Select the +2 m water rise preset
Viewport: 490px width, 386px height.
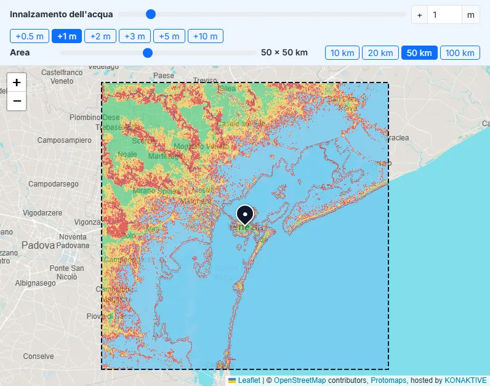(x=100, y=36)
